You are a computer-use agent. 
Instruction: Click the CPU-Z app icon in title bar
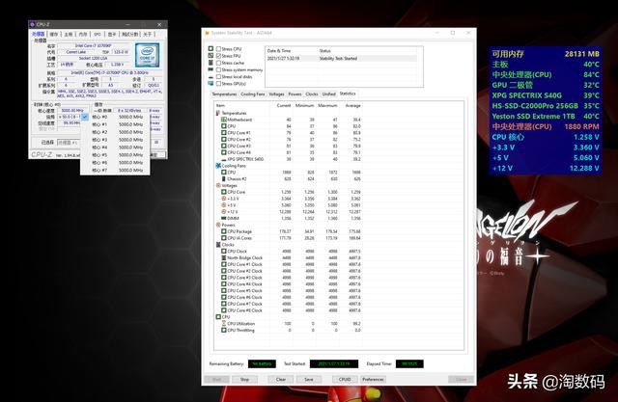(x=33, y=24)
